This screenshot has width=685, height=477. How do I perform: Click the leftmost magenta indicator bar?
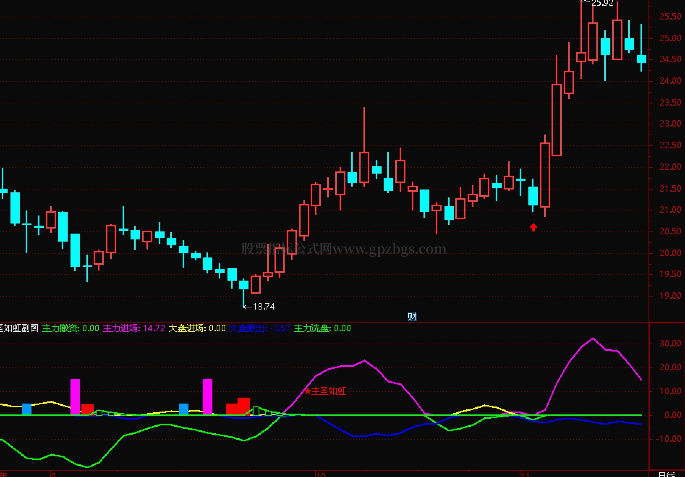click(x=75, y=396)
